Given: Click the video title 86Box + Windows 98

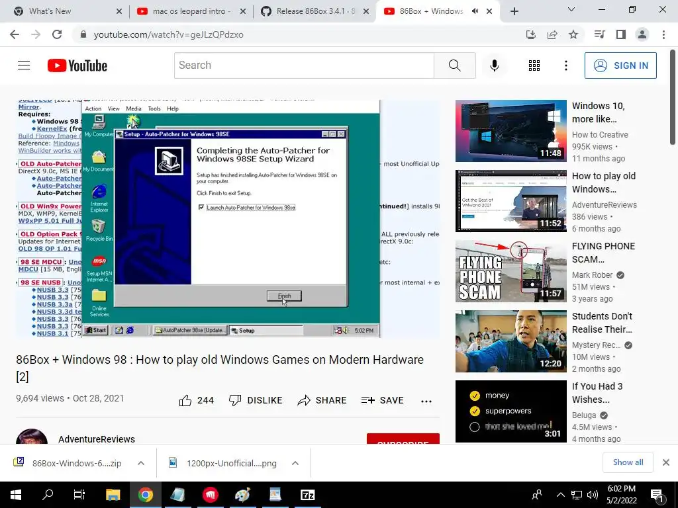Looking at the screenshot, I should tap(220, 368).
